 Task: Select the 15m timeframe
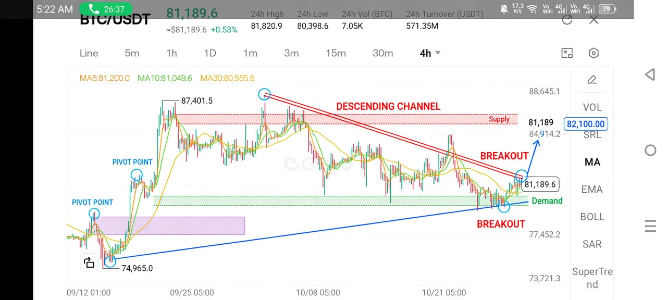pyautogui.click(x=336, y=53)
